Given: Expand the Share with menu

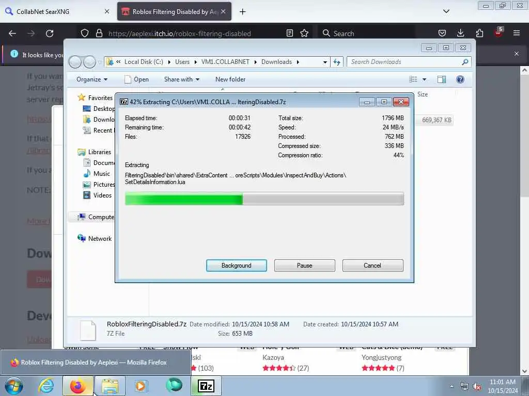Looking at the screenshot, I should pyautogui.click(x=181, y=79).
